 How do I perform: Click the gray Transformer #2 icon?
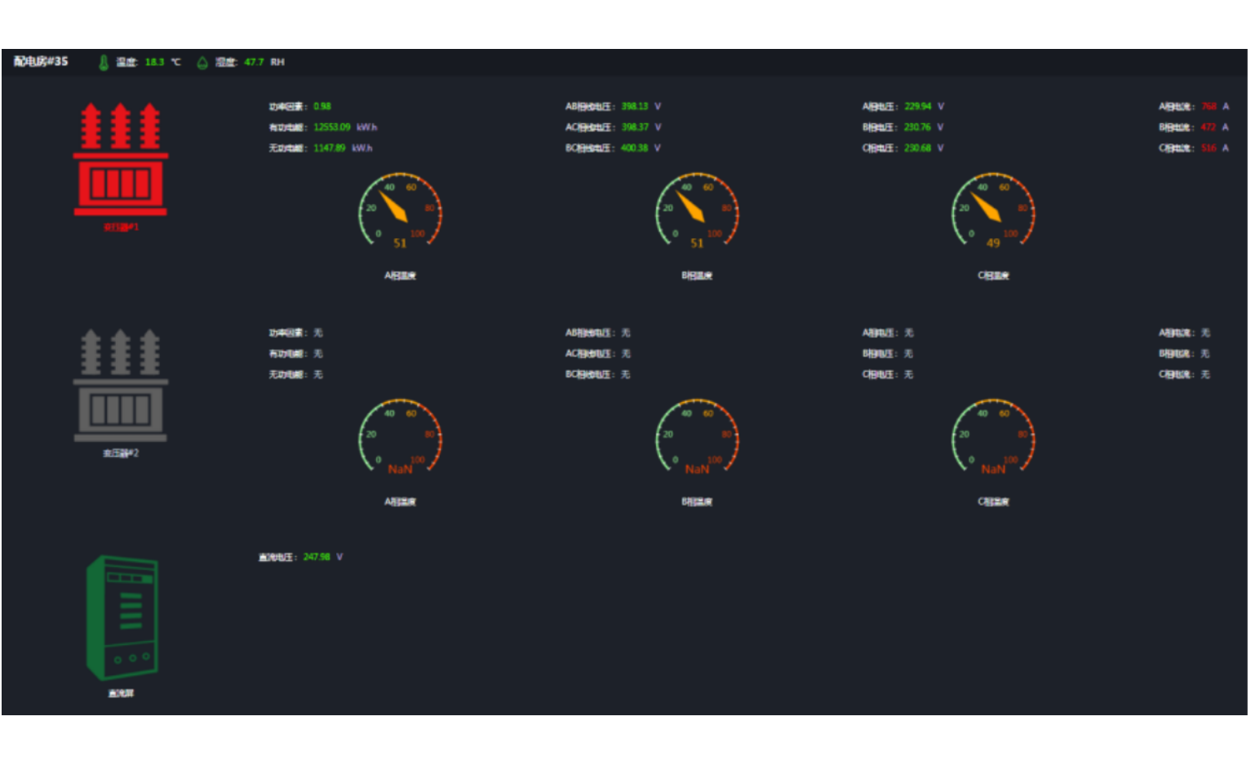coord(121,386)
